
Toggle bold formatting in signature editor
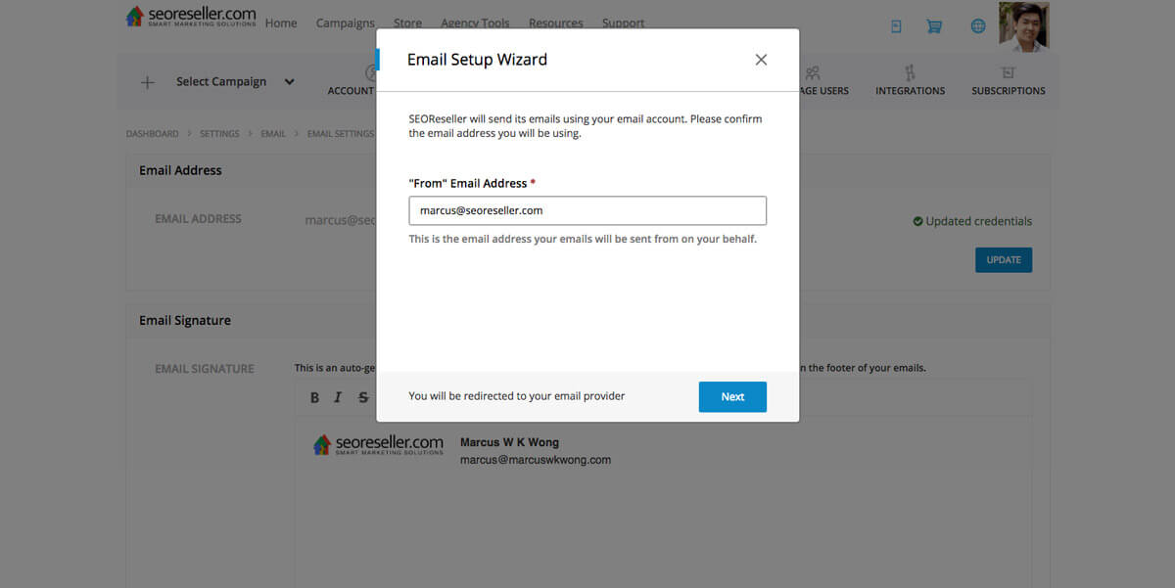pos(314,397)
